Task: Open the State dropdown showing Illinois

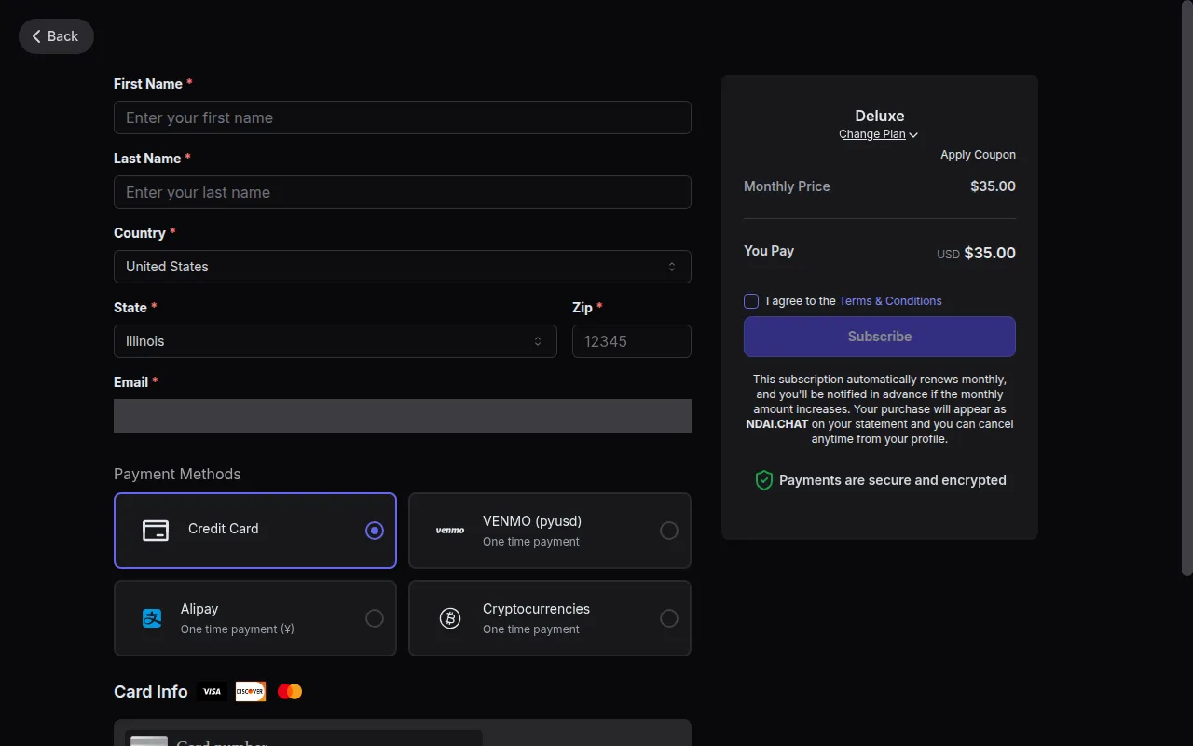Action: tap(336, 341)
